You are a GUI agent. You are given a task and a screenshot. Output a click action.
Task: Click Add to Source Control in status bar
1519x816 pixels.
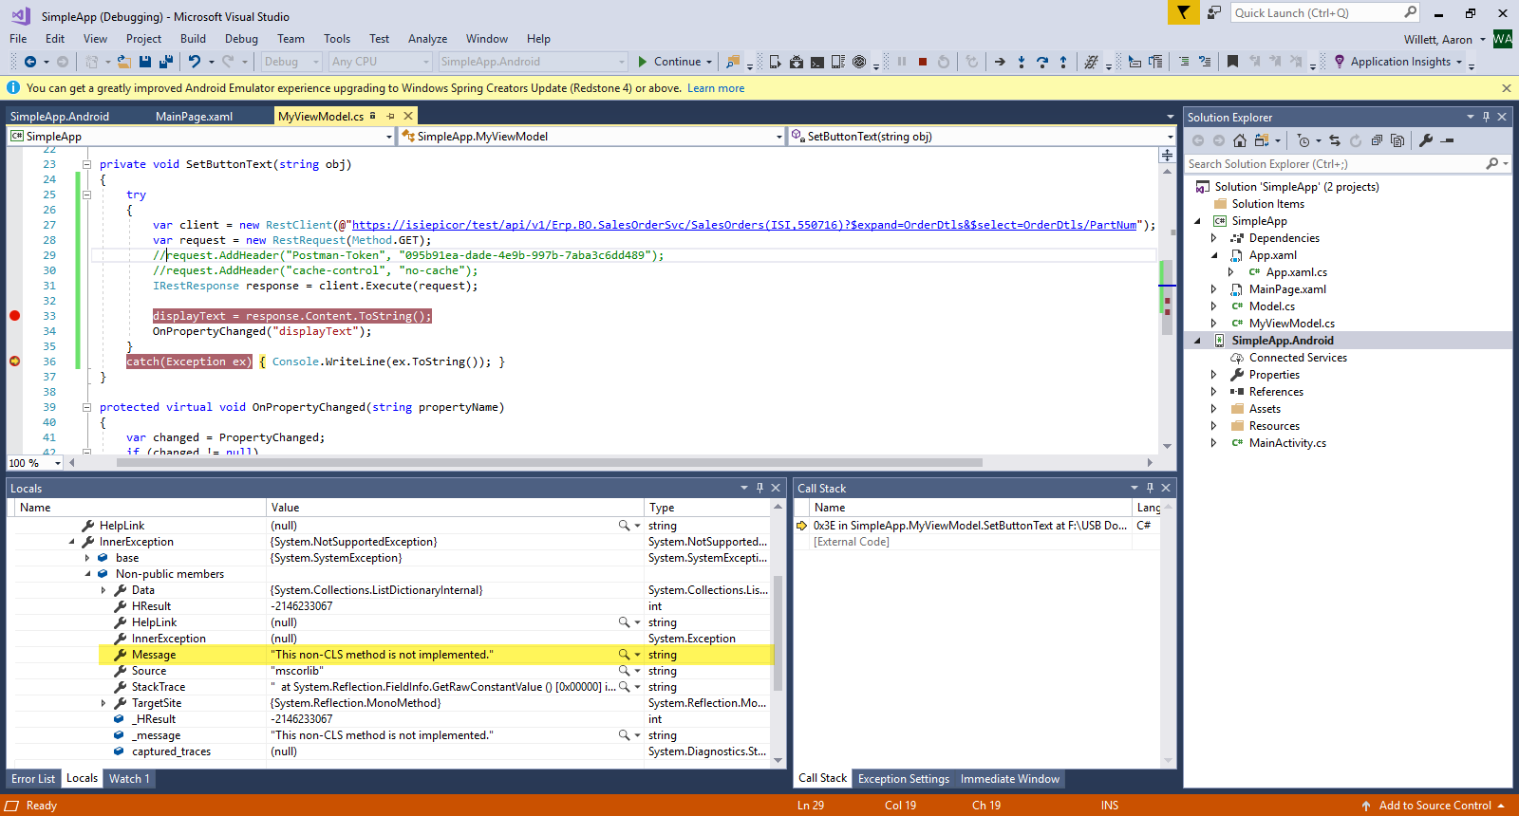(1435, 806)
